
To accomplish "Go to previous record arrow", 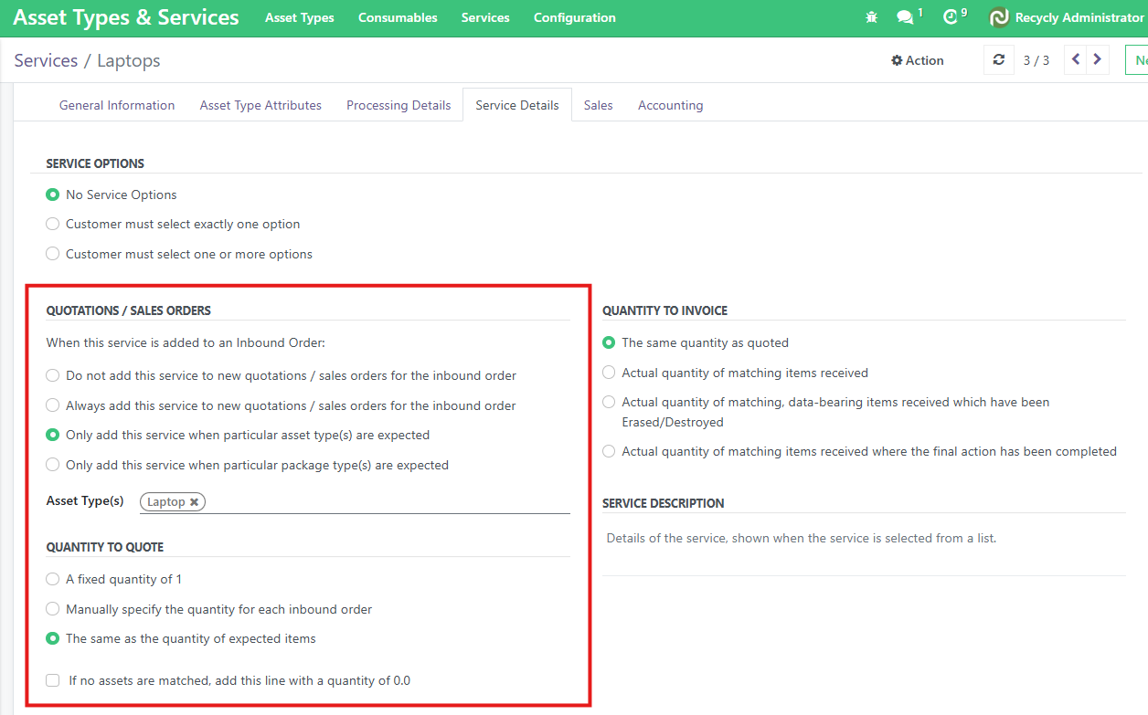I will 1076,60.
